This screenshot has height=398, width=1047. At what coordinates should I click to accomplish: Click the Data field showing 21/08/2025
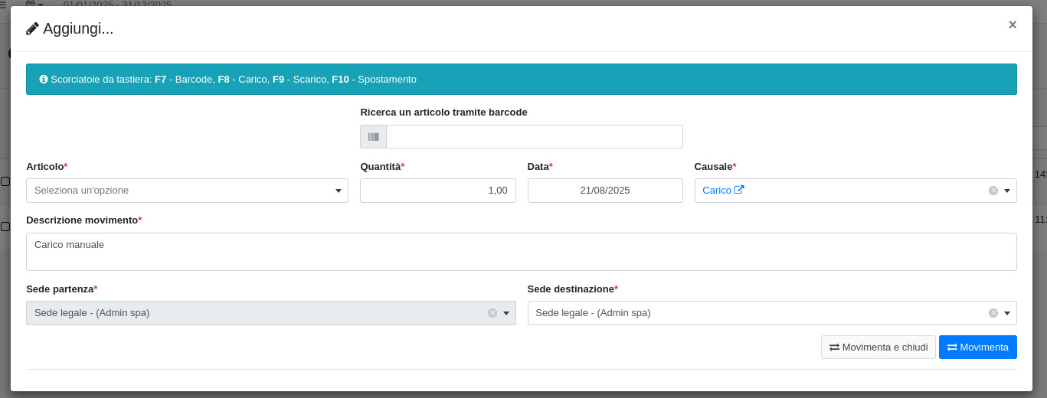click(604, 191)
